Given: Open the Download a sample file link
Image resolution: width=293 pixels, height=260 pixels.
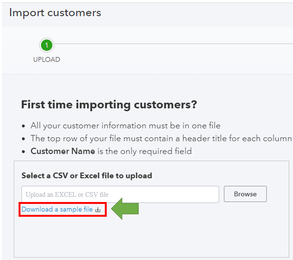Looking at the screenshot, I should point(57,209).
